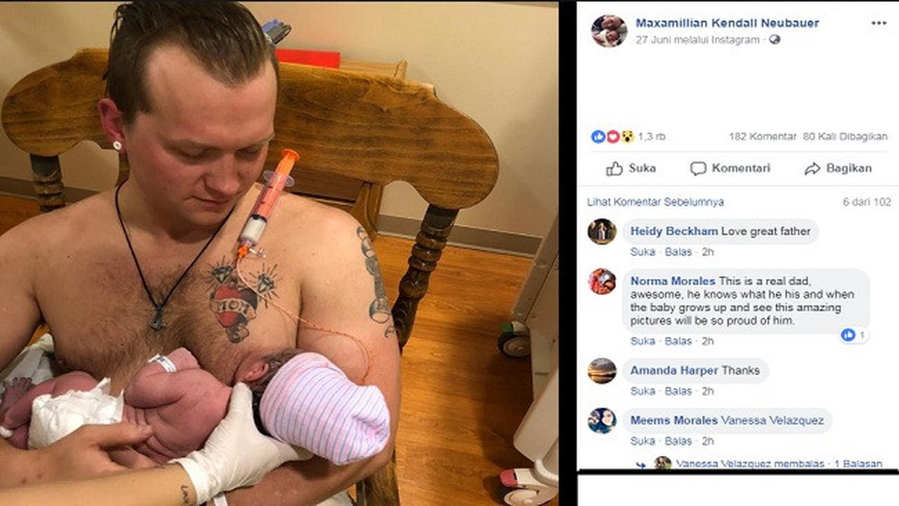Expand Vanessa Velazquez's 1 Balasan reply thread
This screenshot has width=899, height=506.
click(x=857, y=463)
